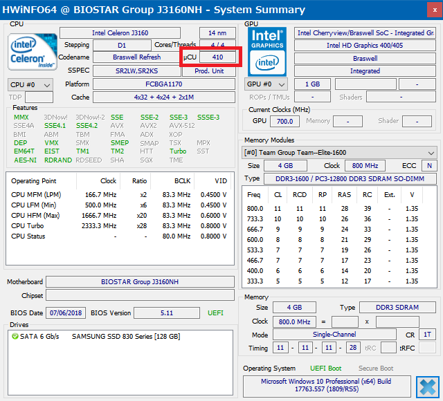
Task: Open the CPU #0 selector dropdown
Action: tap(30, 84)
